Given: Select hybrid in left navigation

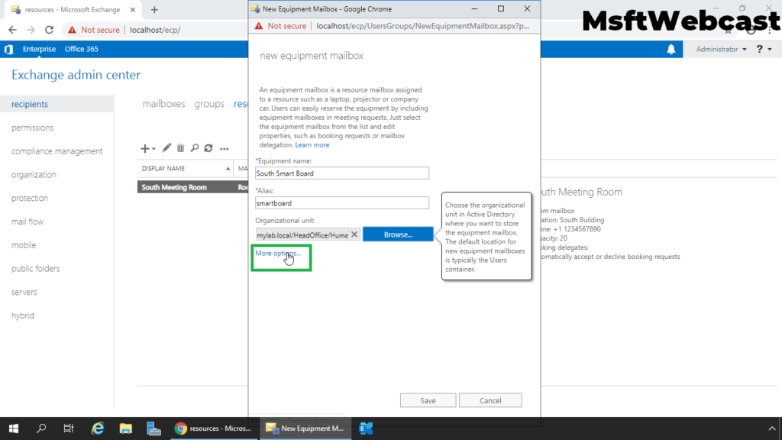Looking at the screenshot, I should pyautogui.click(x=23, y=315).
